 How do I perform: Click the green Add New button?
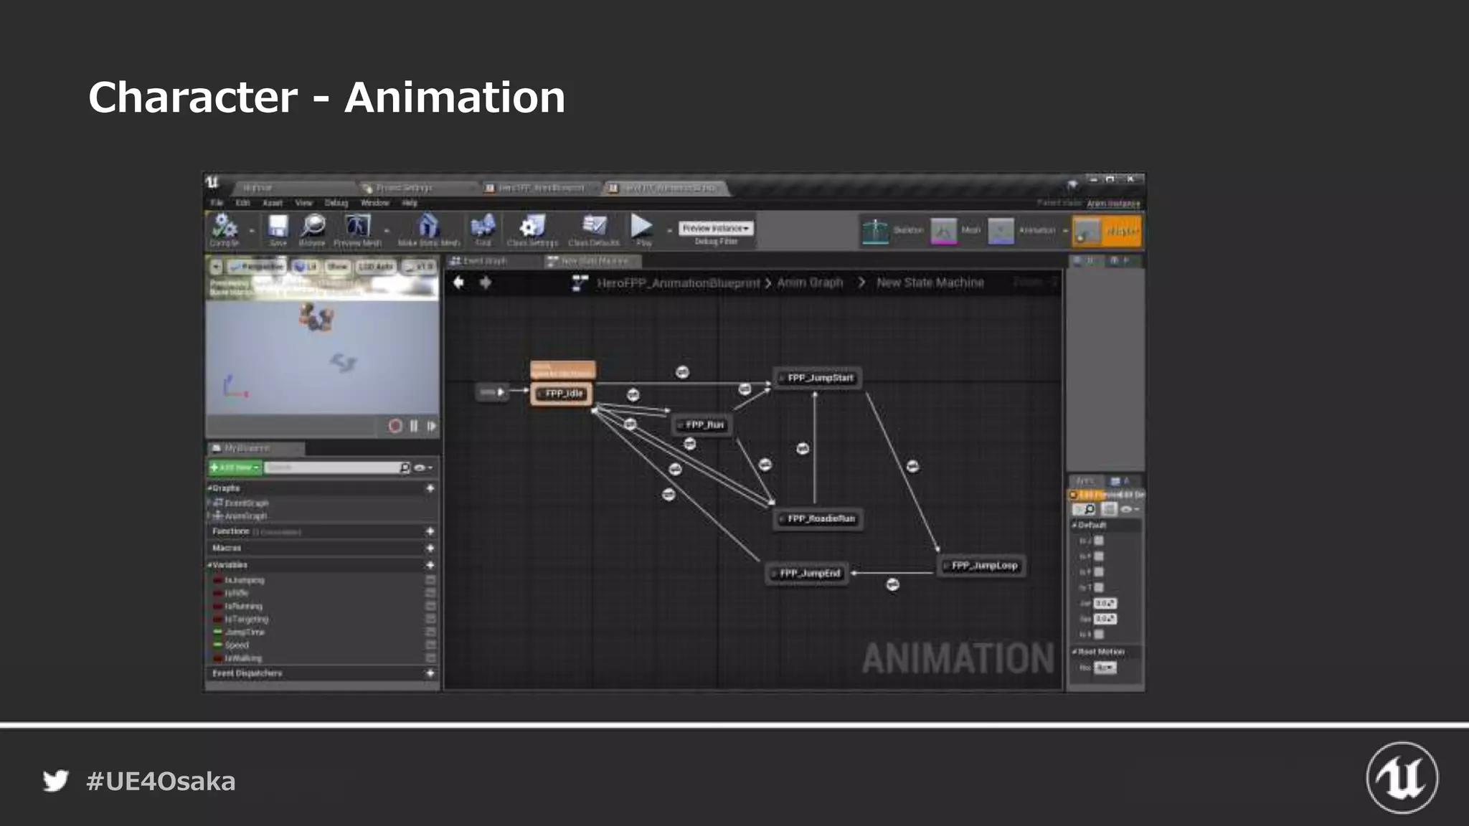click(235, 467)
